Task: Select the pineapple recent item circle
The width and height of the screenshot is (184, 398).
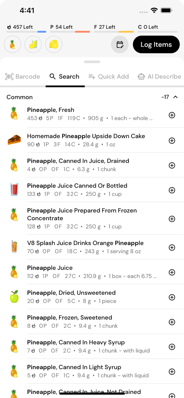Action: click(13, 45)
